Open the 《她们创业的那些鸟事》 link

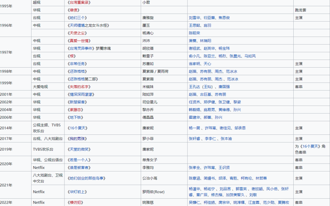tap(86, 179)
